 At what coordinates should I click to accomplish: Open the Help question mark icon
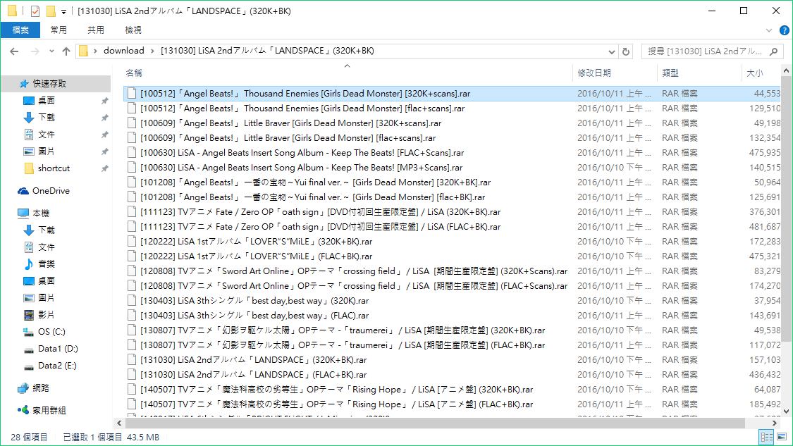pos(785,30)
